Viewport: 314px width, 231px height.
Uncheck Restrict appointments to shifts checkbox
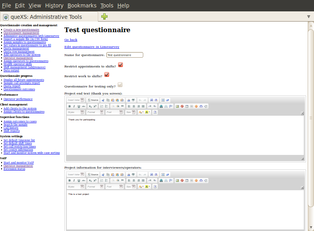(x=120, y=65)
